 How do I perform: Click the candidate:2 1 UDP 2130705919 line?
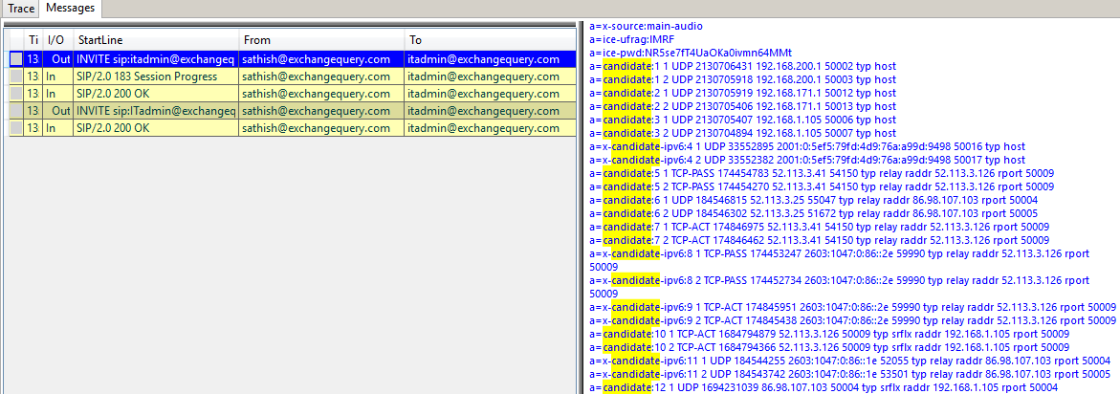[x=743, y=93]
